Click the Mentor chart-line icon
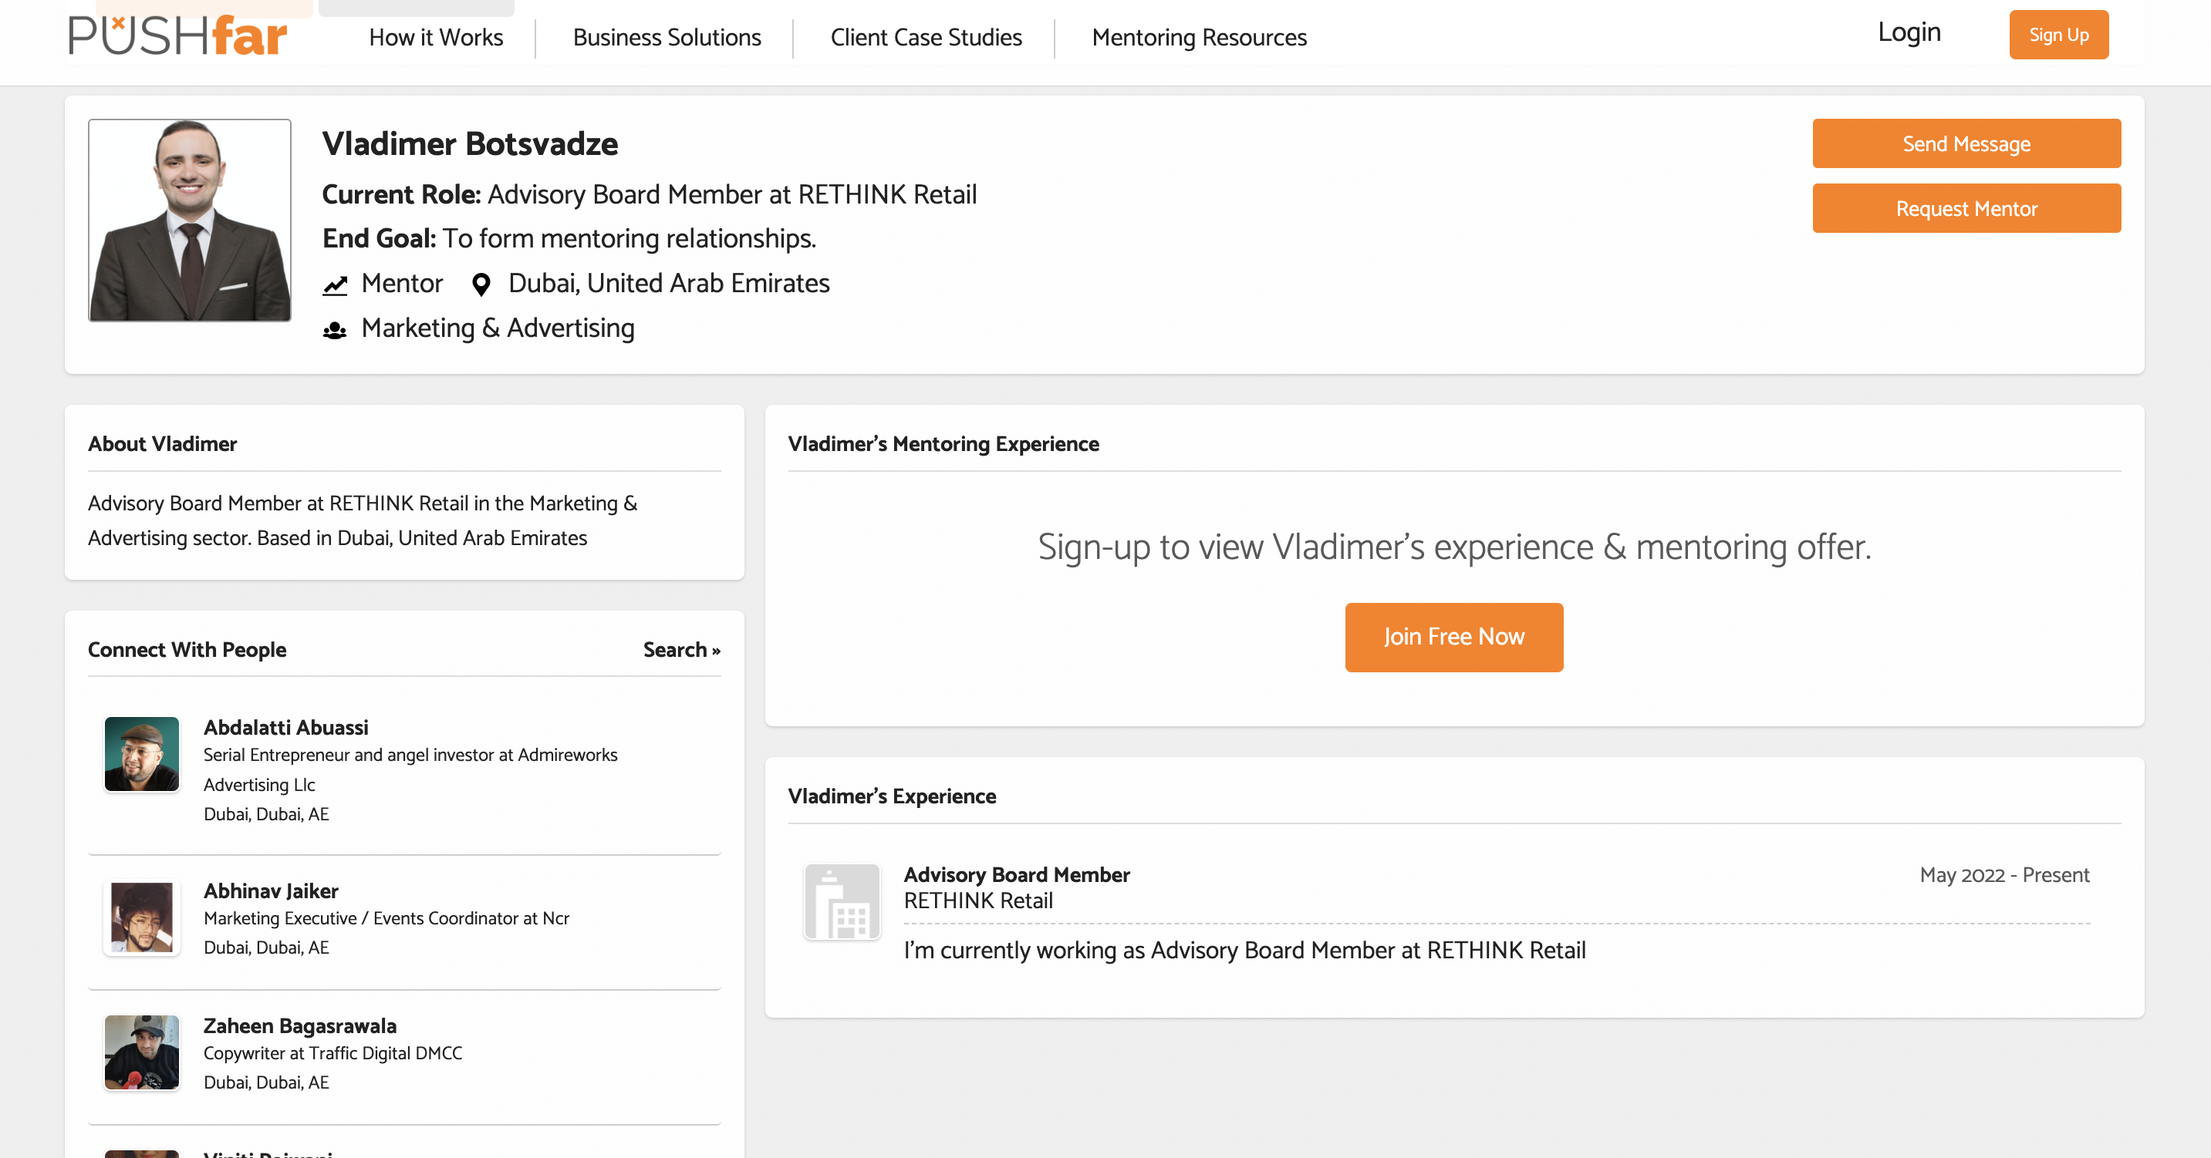Viewport: 2211px width, 1158px height. 335,284
